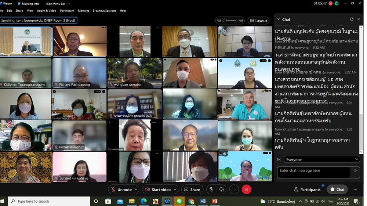The image size is (367, 206).
Task: Open the raise hand gesture icon
Action: [211, 190]
